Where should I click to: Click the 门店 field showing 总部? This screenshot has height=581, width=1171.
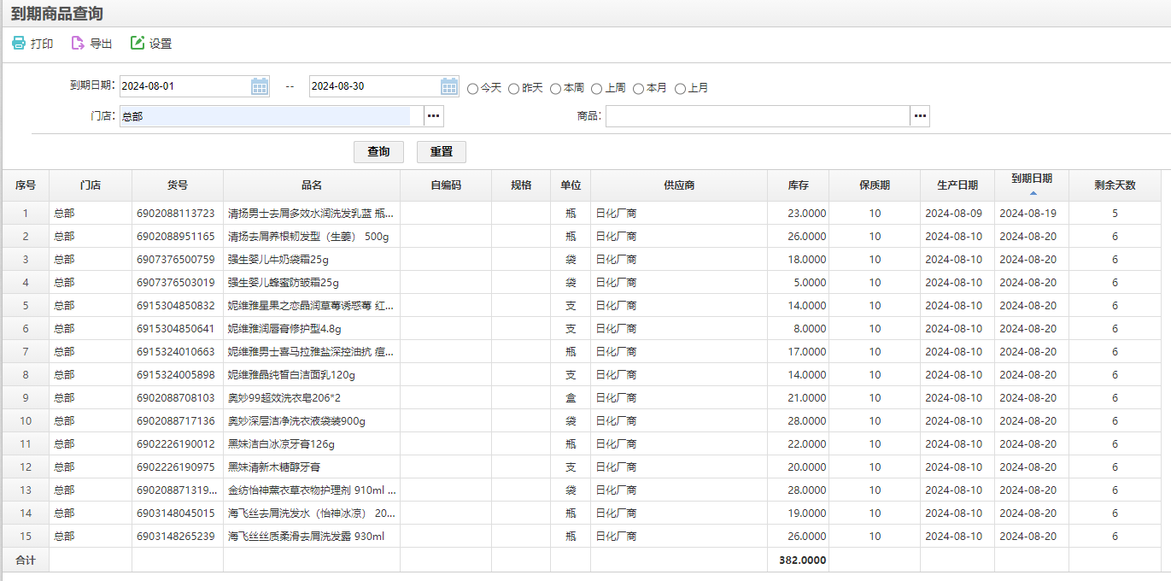tap(272, 116)
